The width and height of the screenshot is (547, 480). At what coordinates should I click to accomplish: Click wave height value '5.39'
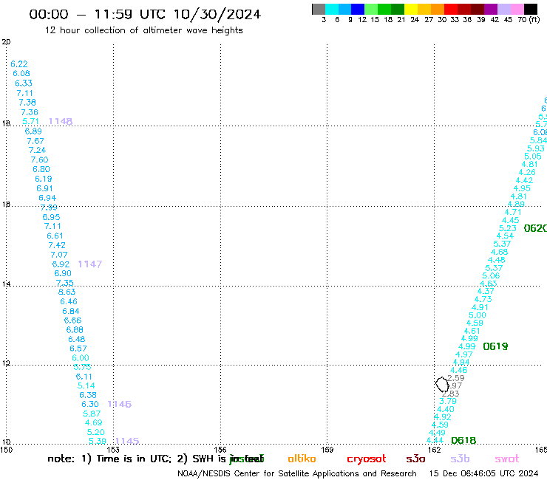[x=98, y=441]
